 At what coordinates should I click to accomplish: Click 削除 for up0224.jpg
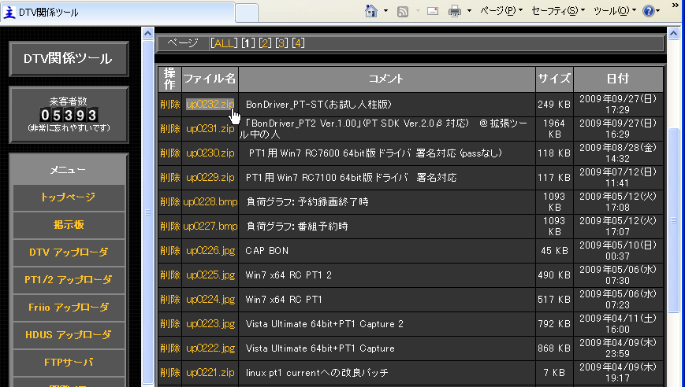click(x=170, y=300)
